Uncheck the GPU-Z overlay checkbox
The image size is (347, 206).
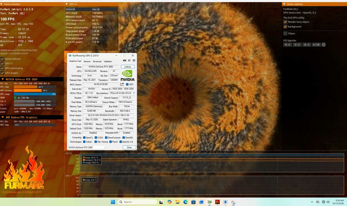[2, 63]
